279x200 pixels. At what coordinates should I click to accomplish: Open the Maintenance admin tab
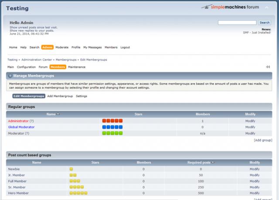pos(77,67)
